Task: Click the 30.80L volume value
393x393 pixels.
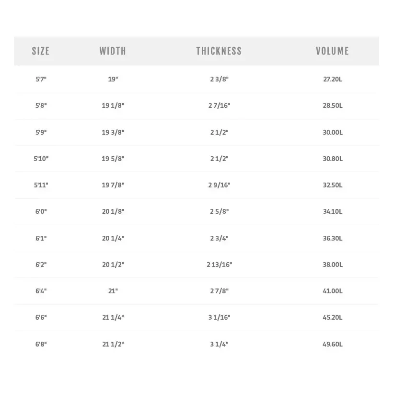Action: [333, 159]
